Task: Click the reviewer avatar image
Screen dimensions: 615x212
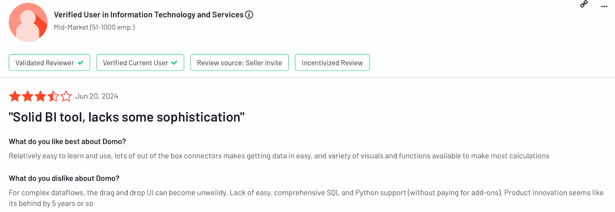Action: (28, 22)
